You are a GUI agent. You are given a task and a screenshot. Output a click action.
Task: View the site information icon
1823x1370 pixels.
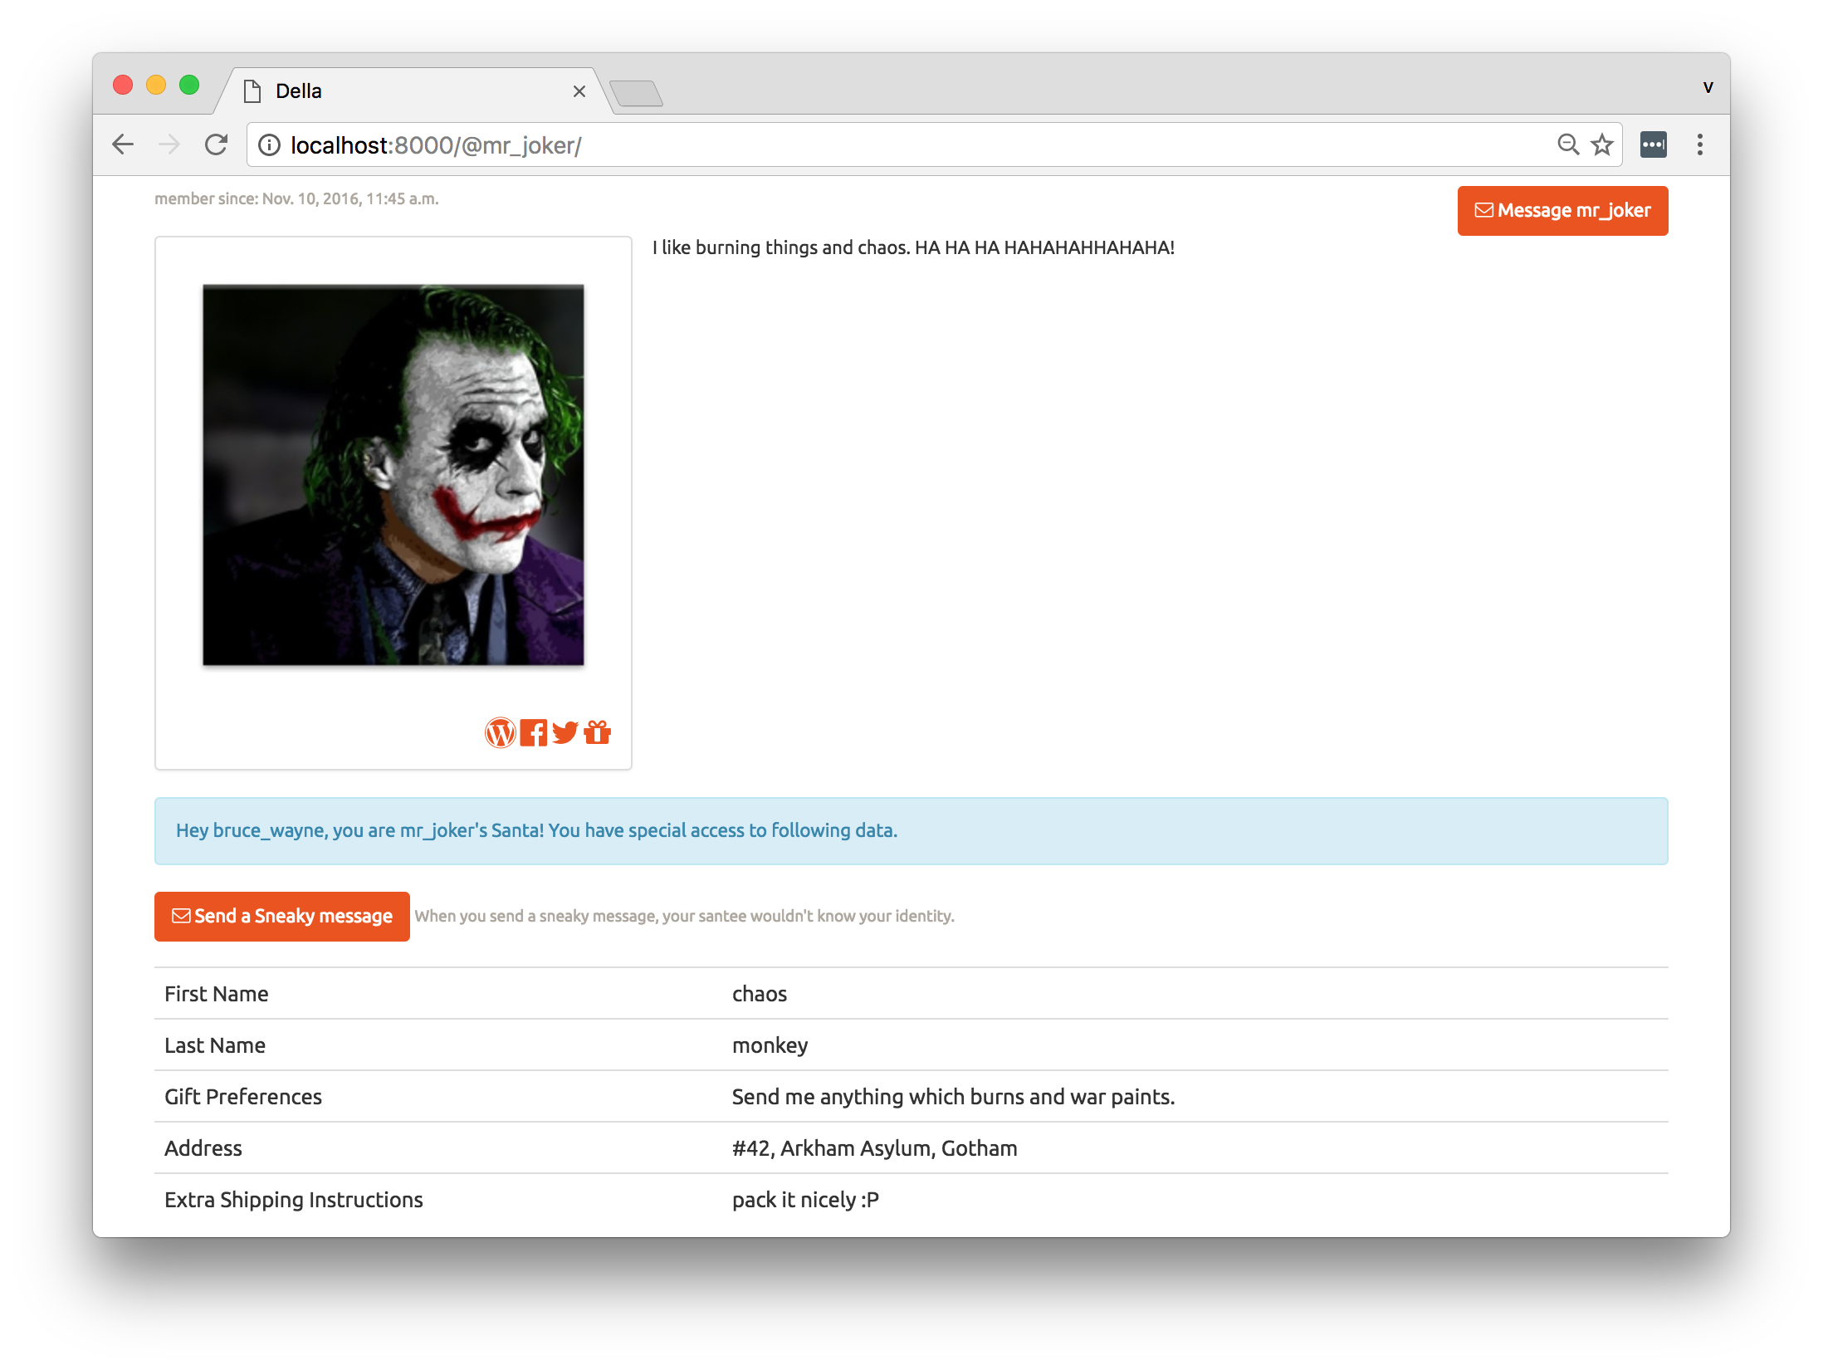tap(269, 145)
